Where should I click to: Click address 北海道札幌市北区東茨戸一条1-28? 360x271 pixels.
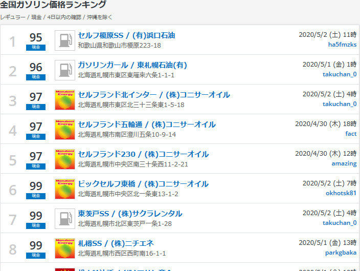coord(125,223)
